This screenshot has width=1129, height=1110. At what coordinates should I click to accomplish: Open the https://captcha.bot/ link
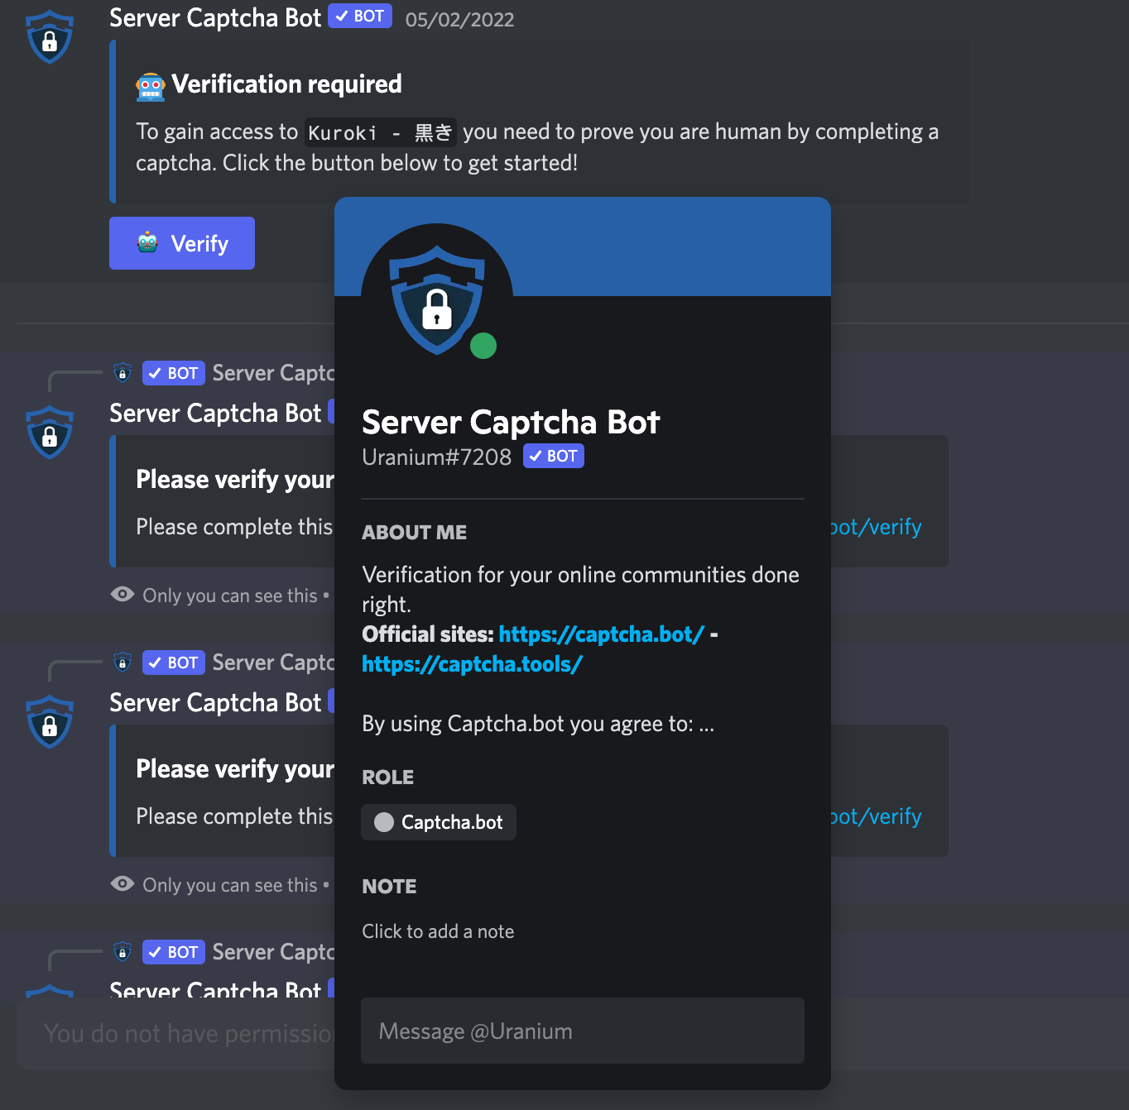click(x=601, y=634)
